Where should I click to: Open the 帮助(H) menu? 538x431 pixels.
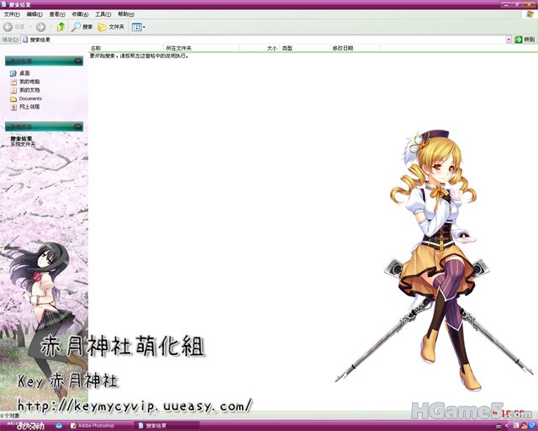125,14
